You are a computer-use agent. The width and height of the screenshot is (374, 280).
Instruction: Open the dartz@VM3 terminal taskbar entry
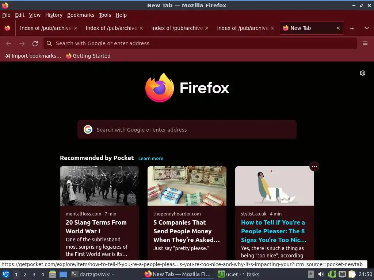[x=93, y=274]
